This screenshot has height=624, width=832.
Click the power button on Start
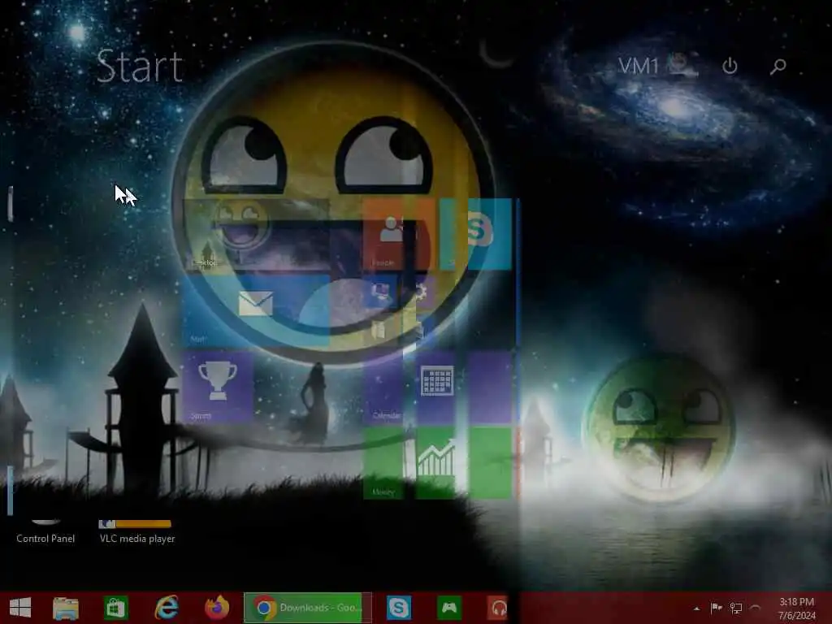(730, 66)
